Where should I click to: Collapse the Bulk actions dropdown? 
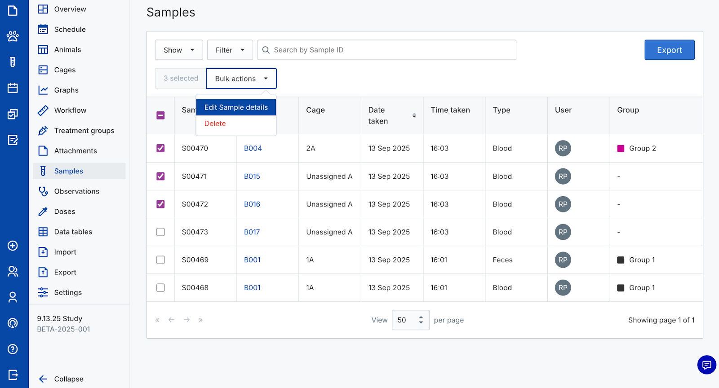click(241, 79)
